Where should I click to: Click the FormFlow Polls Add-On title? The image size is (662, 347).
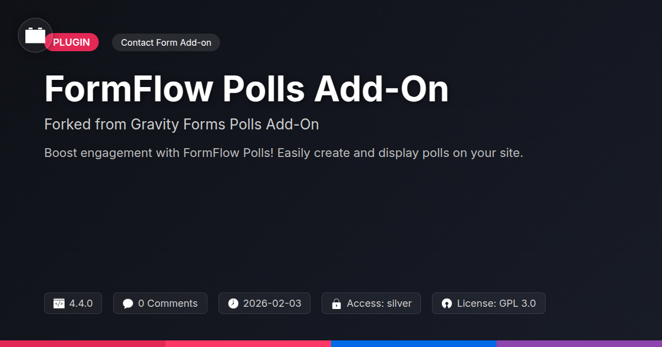click(246, 89)
